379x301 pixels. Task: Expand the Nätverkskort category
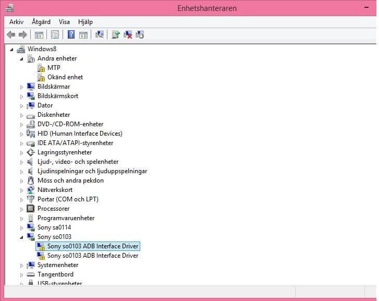click(x=22, y=190)
